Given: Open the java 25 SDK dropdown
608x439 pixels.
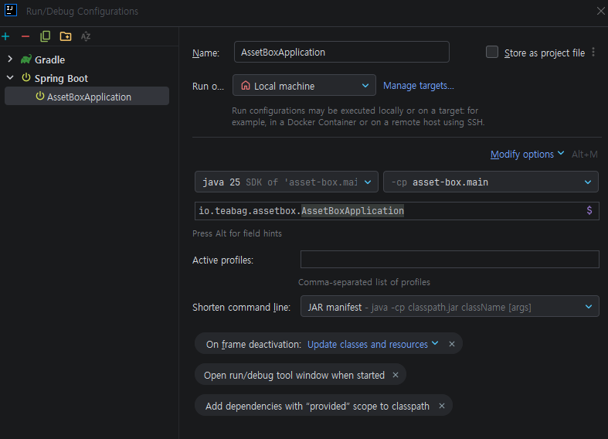Looking at the screenshot, I should coord(286,182).
